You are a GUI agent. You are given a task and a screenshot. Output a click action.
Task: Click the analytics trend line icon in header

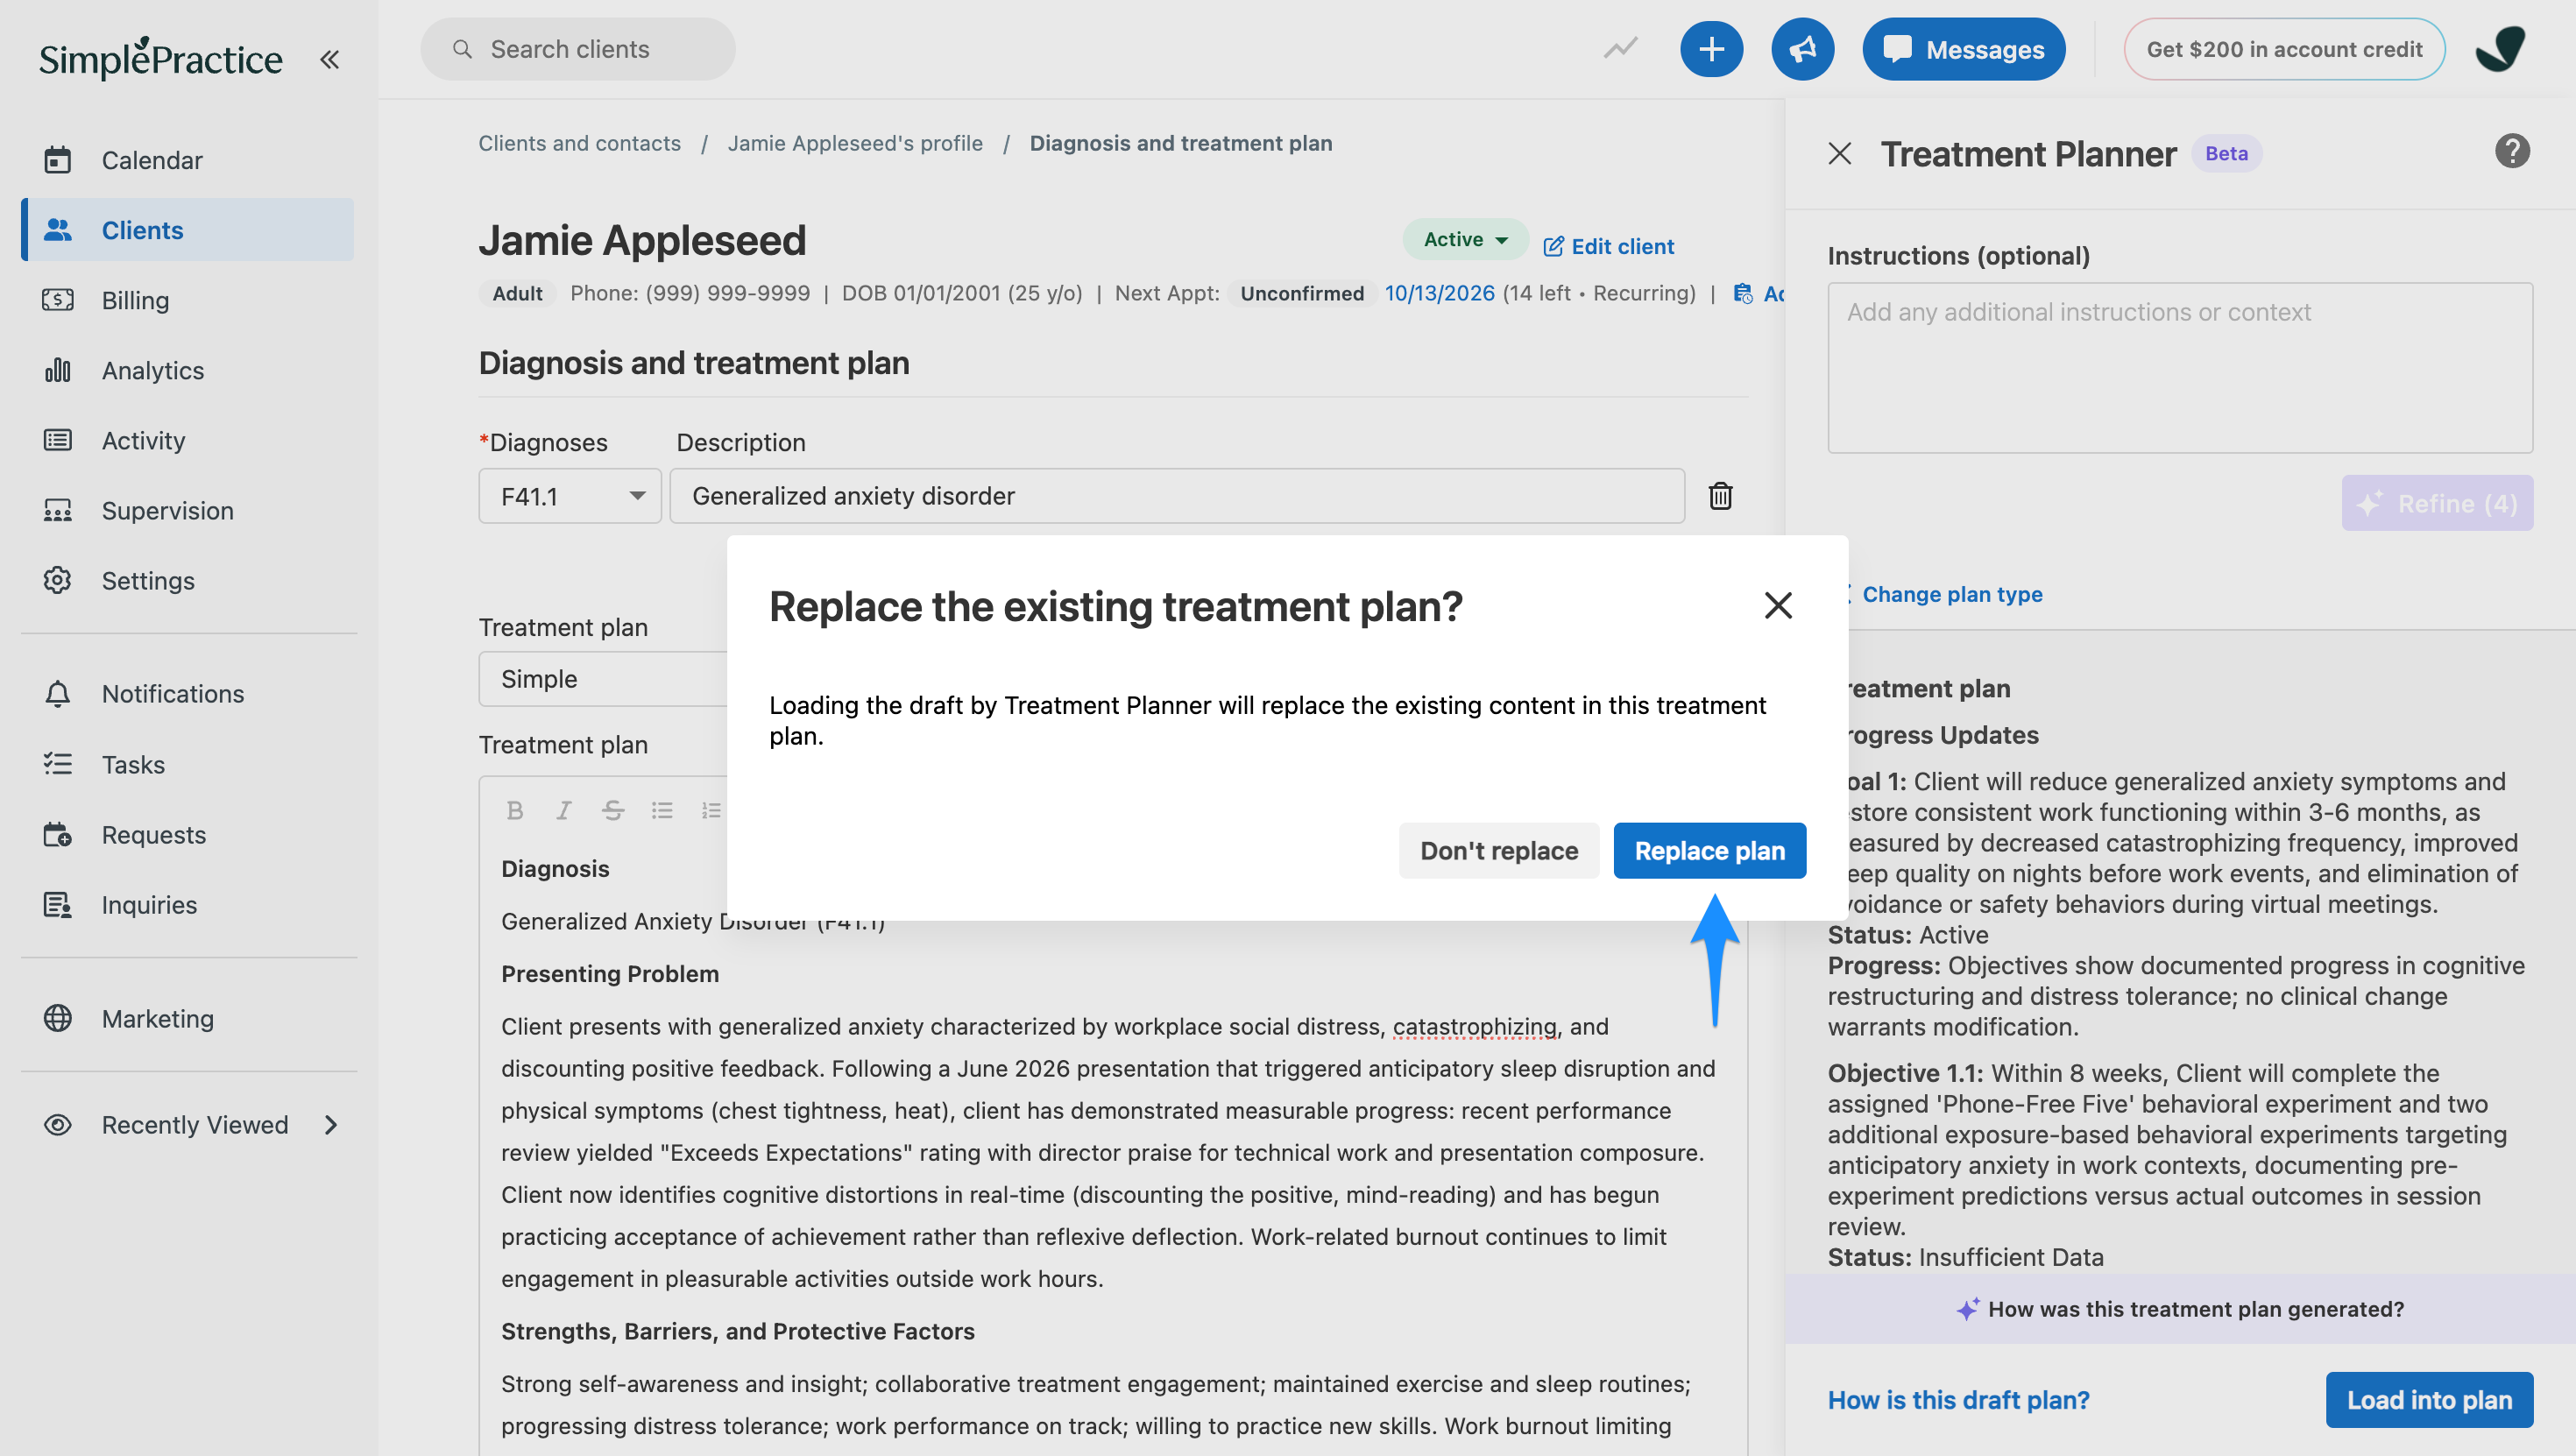pos(1620,49)
